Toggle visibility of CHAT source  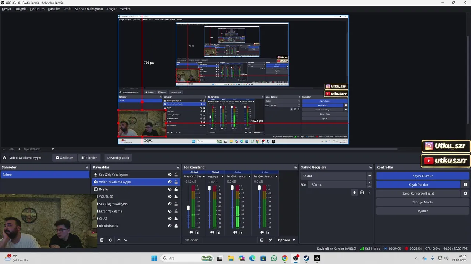[170, 219]
